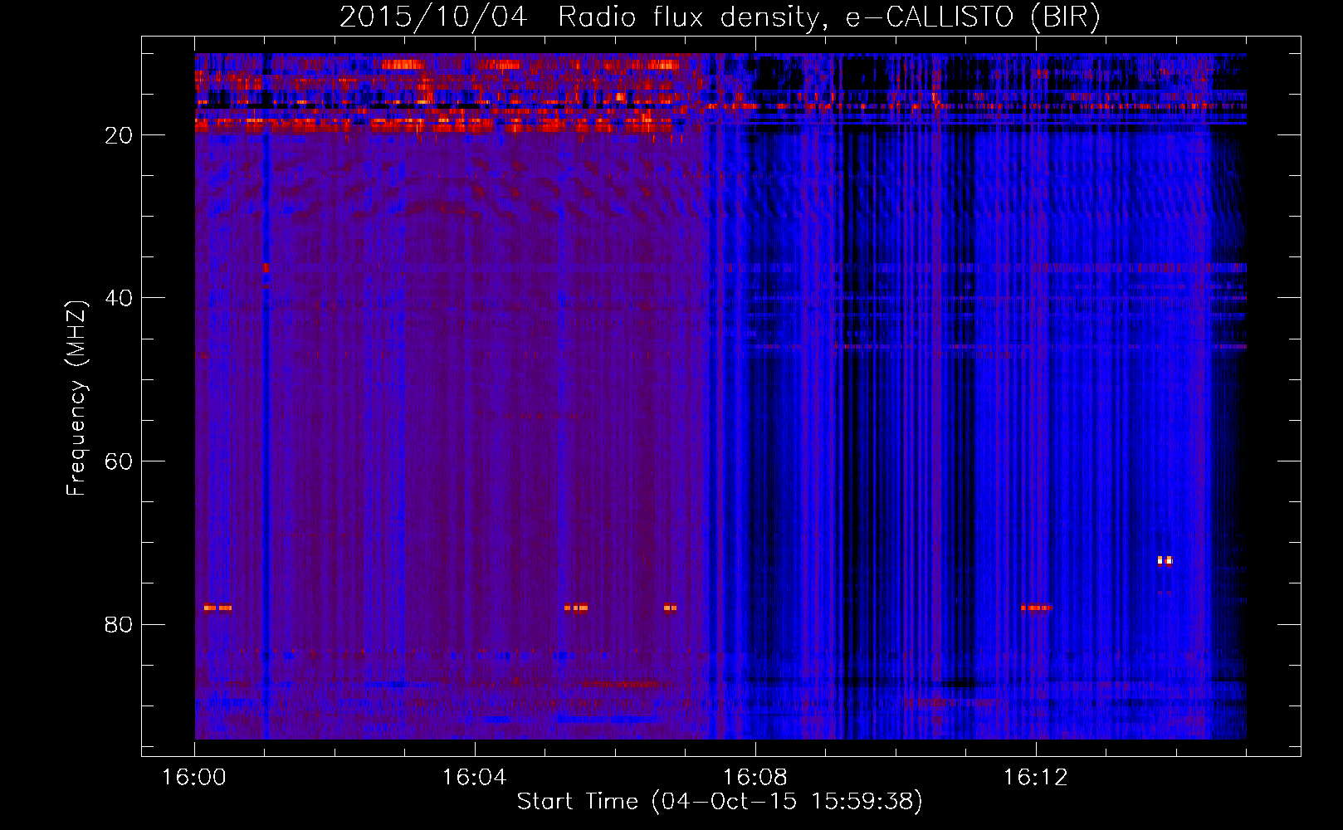The height and width of the screenshot is (830, 1343).
Task: Click the 'Frequency (MHZ)' axis label
Action: coord(76,399)
